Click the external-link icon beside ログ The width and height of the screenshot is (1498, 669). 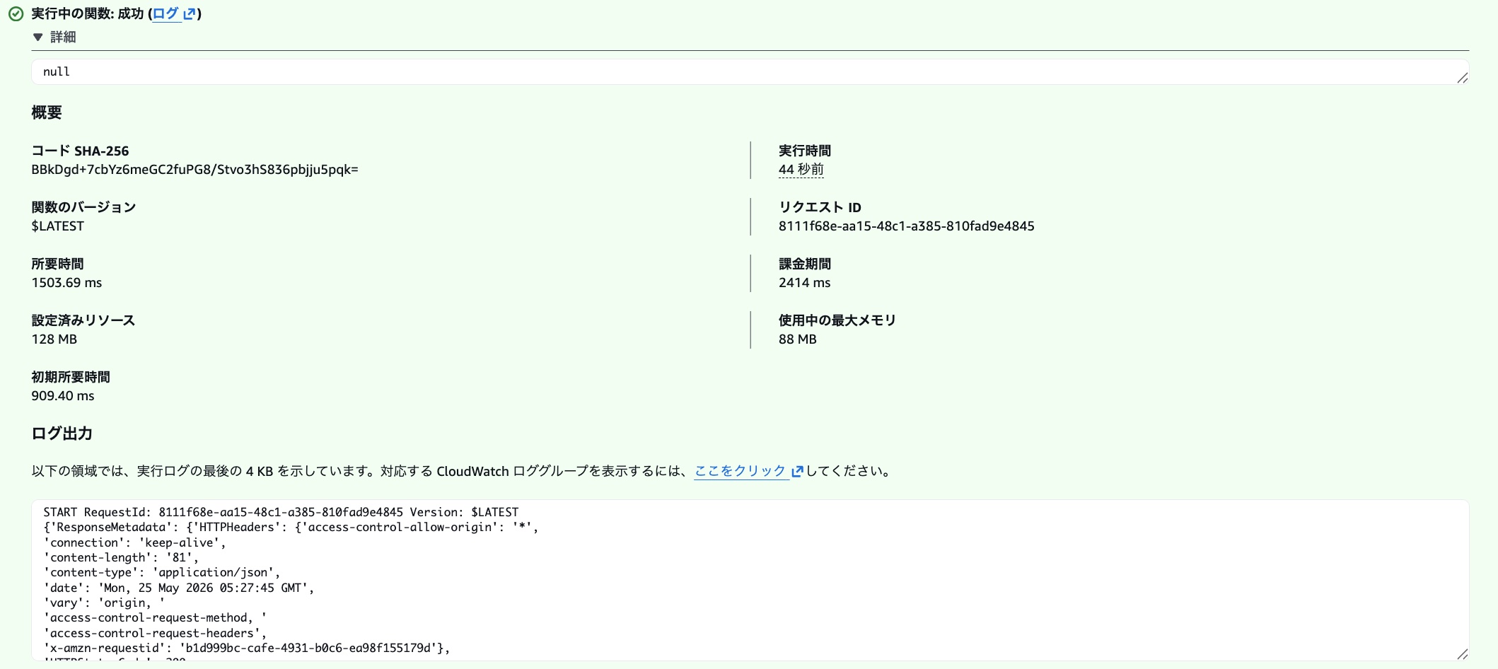coord(189,14)
